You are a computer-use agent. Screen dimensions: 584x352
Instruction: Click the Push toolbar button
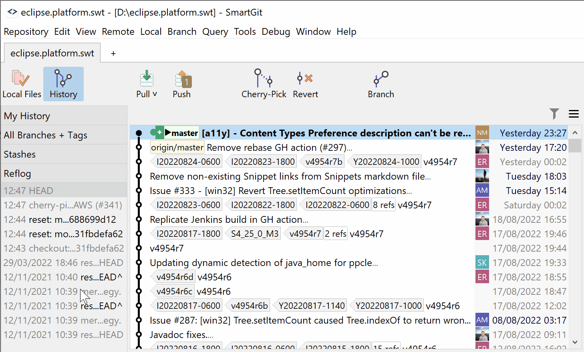pyautogui.click(x=182, y=84)
